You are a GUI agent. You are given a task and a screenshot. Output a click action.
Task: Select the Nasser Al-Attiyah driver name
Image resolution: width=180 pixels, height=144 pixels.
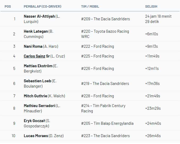39,16
